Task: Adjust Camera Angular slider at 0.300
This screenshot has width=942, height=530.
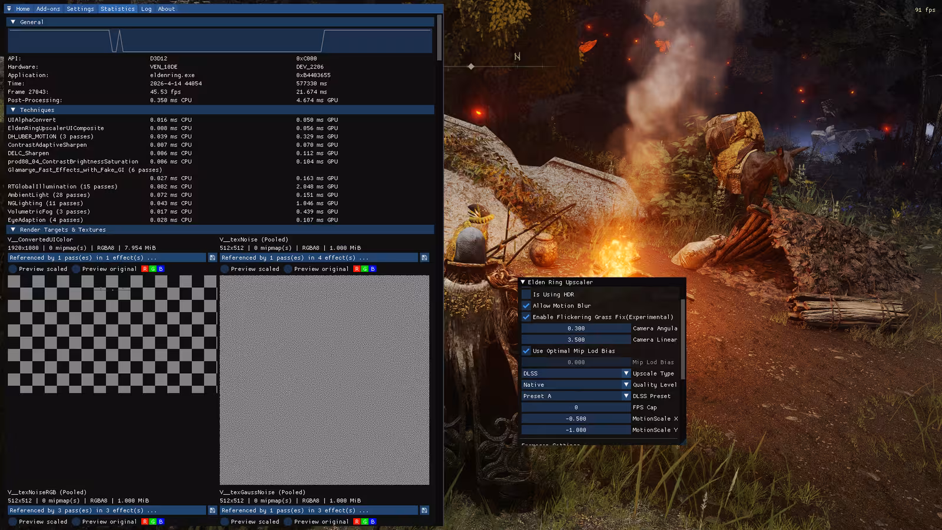Action: 576,328
